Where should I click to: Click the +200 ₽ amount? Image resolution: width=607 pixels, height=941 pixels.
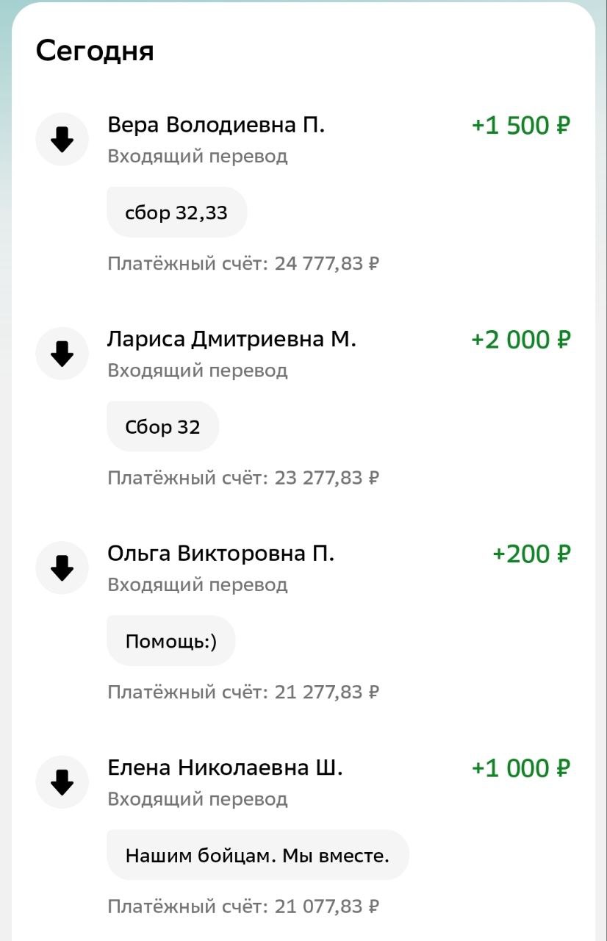[x=531, y=554]
